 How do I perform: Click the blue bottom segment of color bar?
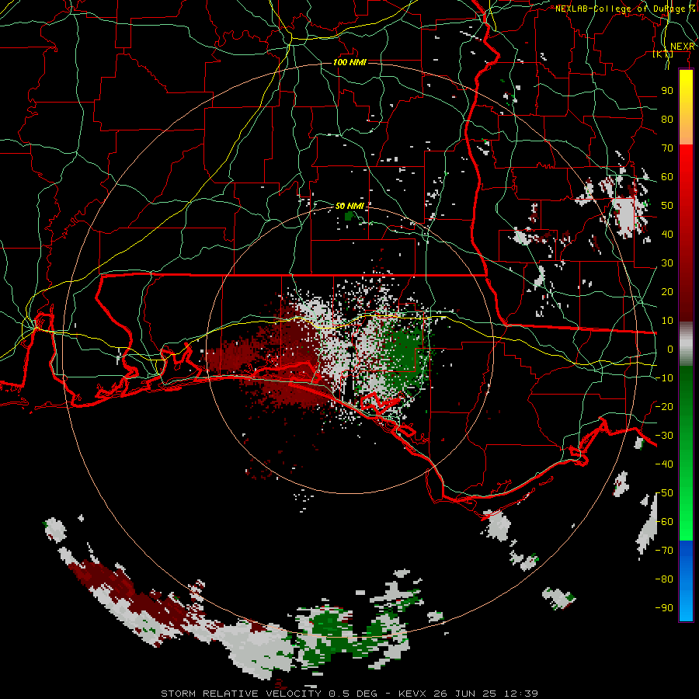(686, 581)
